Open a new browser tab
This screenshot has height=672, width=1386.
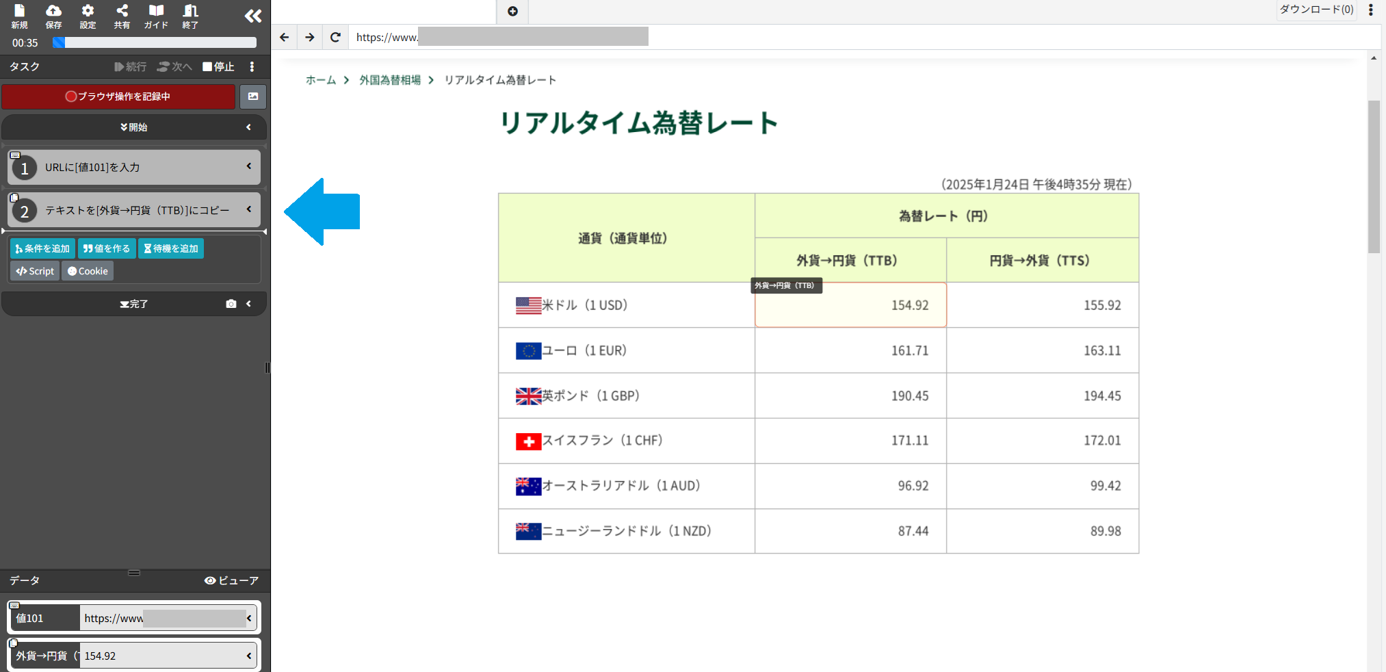click(512, 12)
